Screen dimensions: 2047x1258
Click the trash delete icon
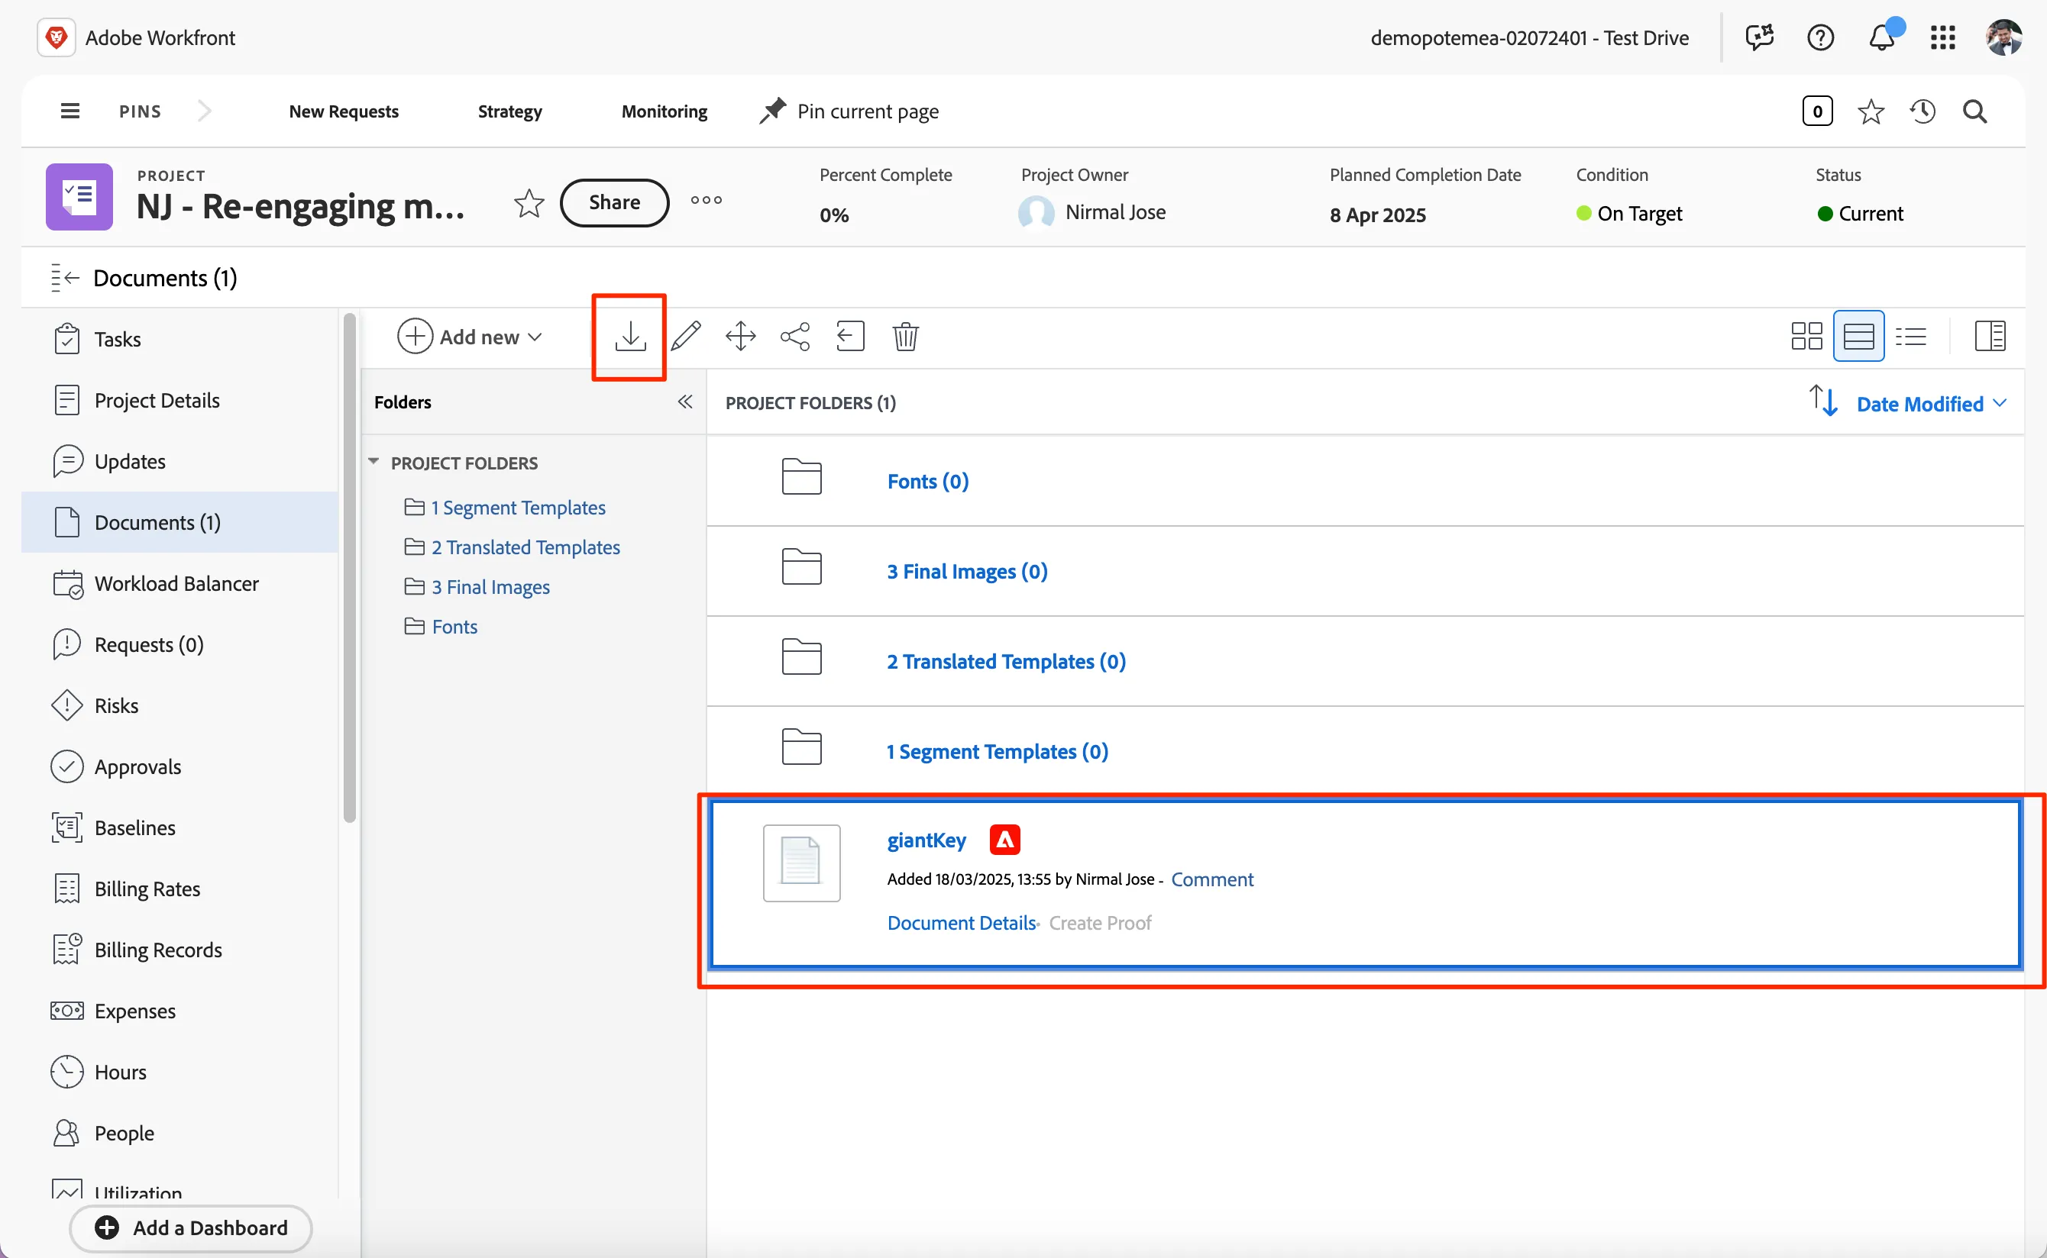[906, 336]
